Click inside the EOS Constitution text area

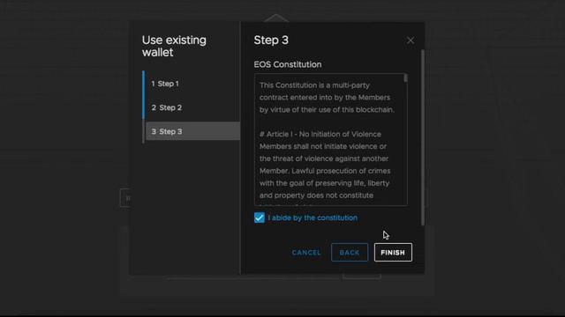[331, 140]
